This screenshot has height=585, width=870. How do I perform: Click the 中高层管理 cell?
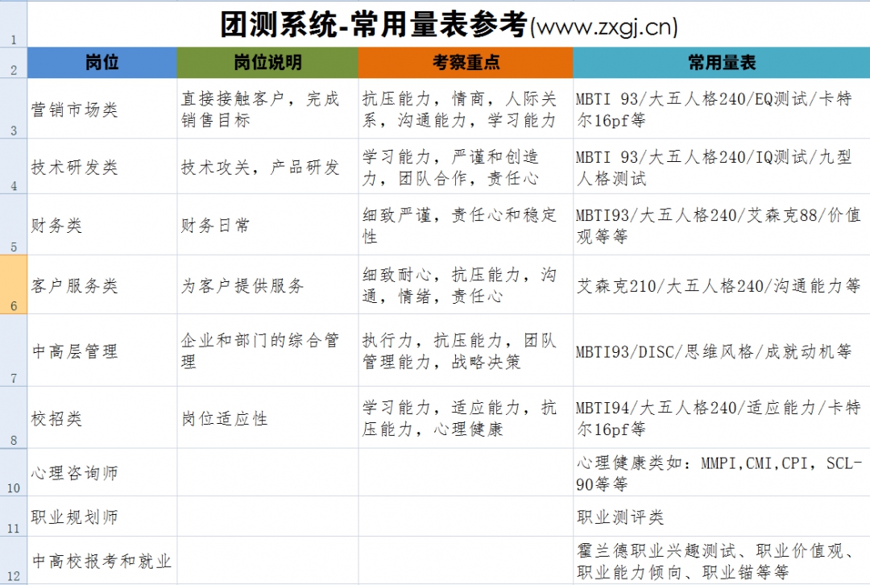[102, 351]
